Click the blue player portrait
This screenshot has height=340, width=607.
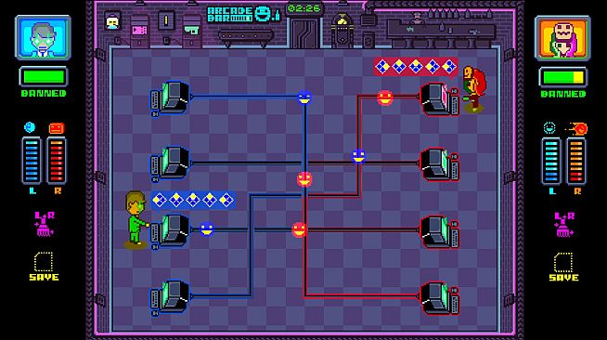click(43, 37)
